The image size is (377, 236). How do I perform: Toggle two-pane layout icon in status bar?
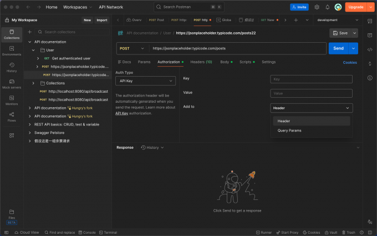(x=370, y=232)
